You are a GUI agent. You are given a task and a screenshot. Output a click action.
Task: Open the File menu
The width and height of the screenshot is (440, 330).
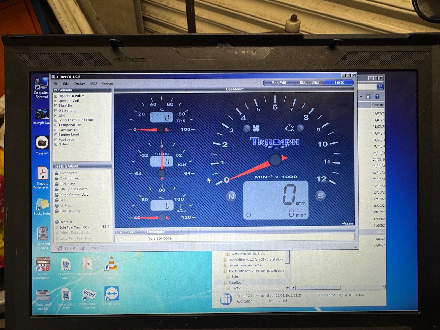(x=56, y=84)
